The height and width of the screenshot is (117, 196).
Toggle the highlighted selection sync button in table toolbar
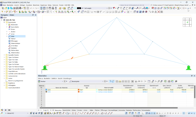click(x=110, y=81)
